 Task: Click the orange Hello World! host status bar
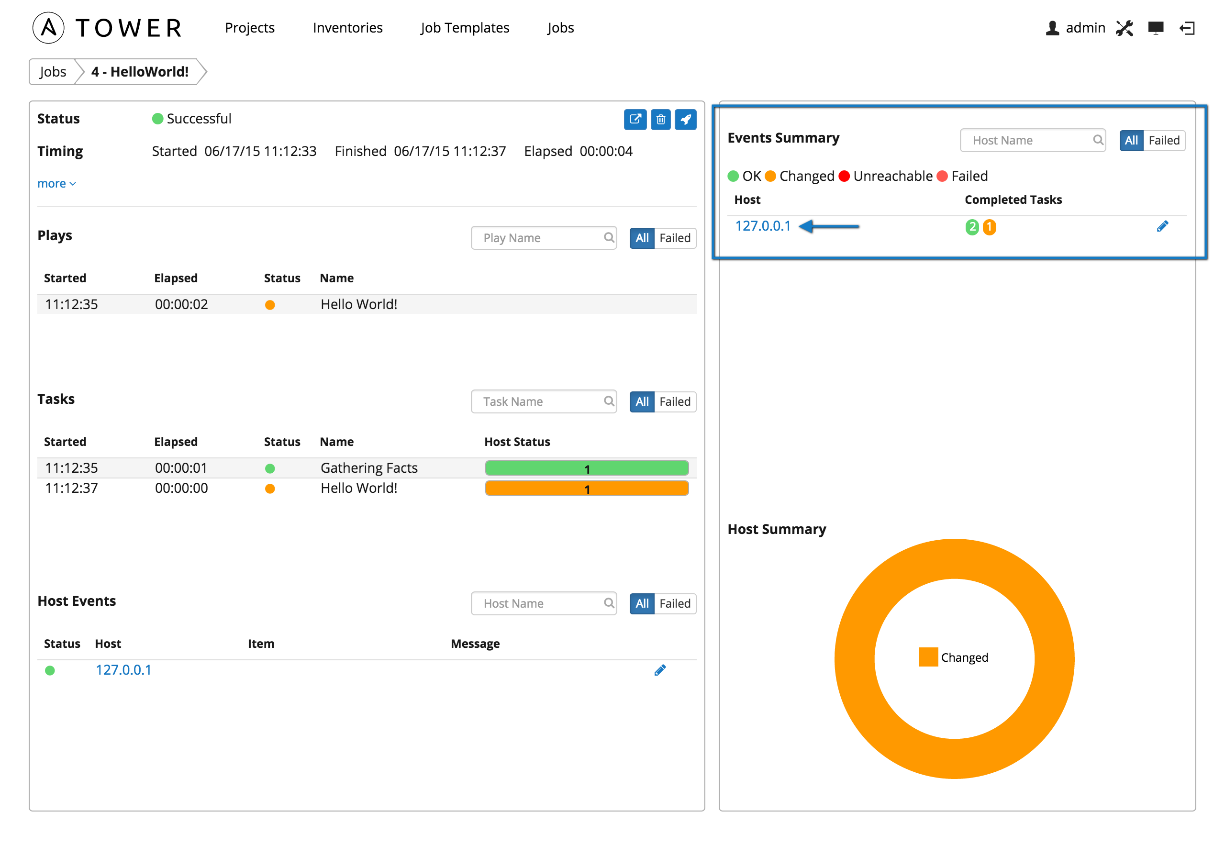pos(586,488)
